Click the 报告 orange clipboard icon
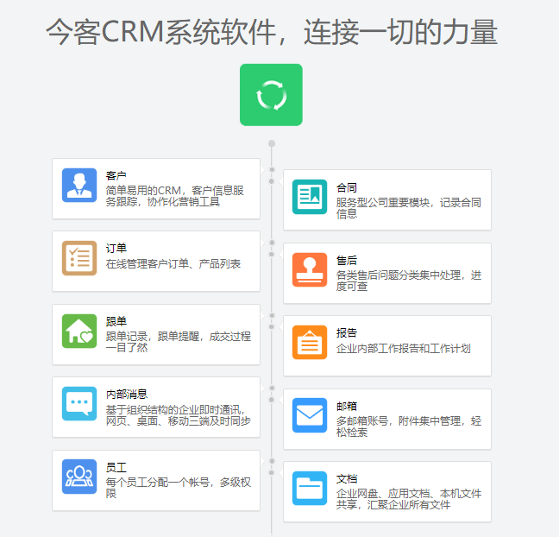The image size is (559, 537). tap(310, 342)
